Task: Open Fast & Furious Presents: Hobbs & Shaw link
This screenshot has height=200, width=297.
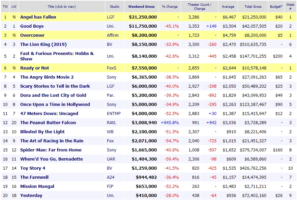Action: 57,56
